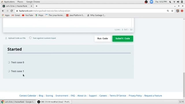The image size is (185, 104).
Task: Open a new Chrome tab
Action: 36,6
